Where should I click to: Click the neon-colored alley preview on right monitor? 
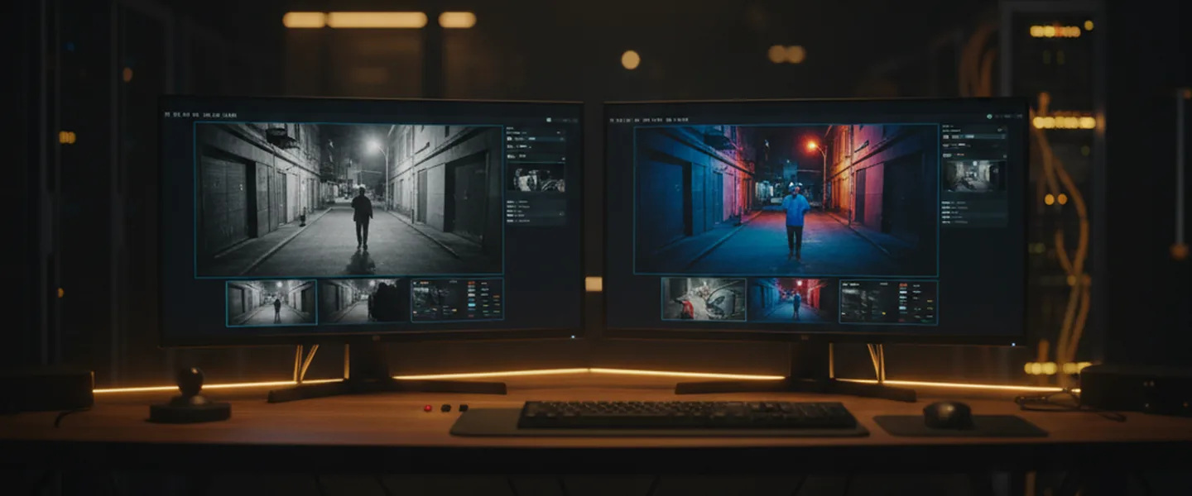(786, 200)
